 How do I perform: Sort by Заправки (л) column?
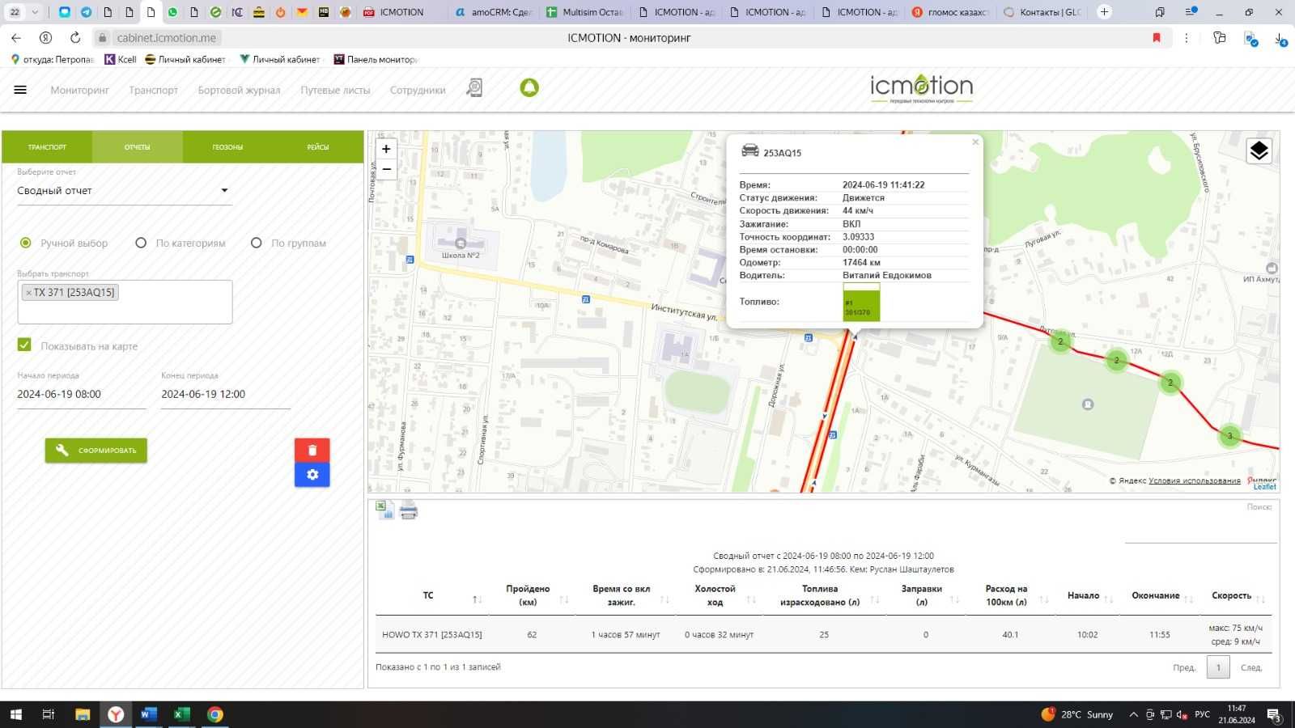[x=954, y=599]
